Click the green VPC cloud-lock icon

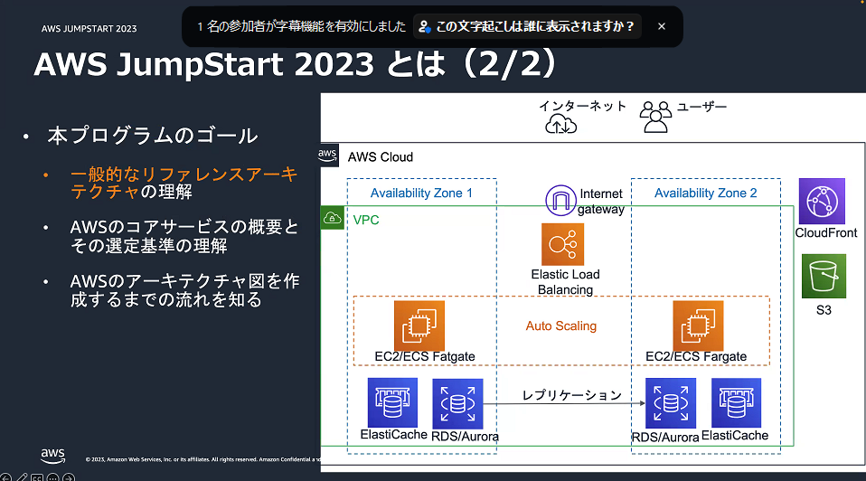click(332, 218)
